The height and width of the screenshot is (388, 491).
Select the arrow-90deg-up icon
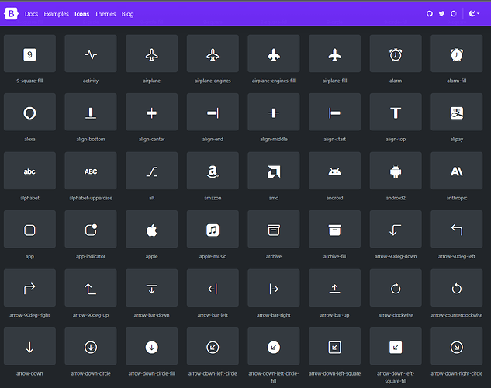pyautogui.click(x=91, y=288)
